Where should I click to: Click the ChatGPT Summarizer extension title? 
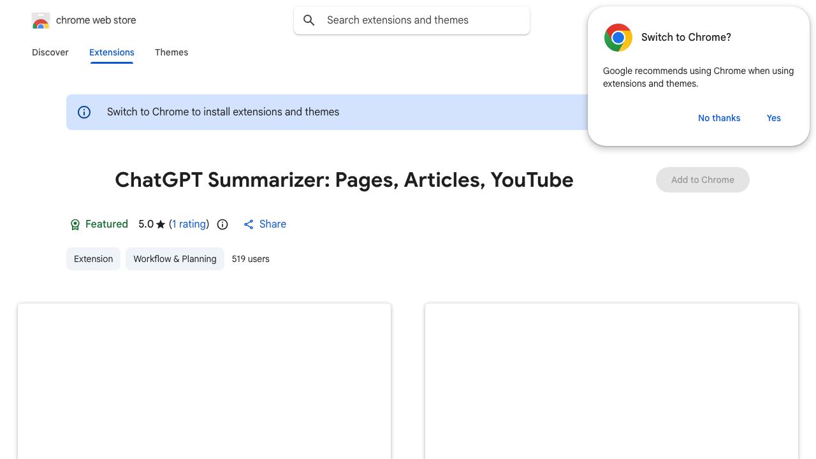tap(344, 180)
